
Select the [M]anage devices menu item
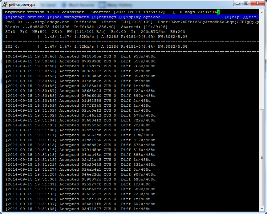click(25, 17)
